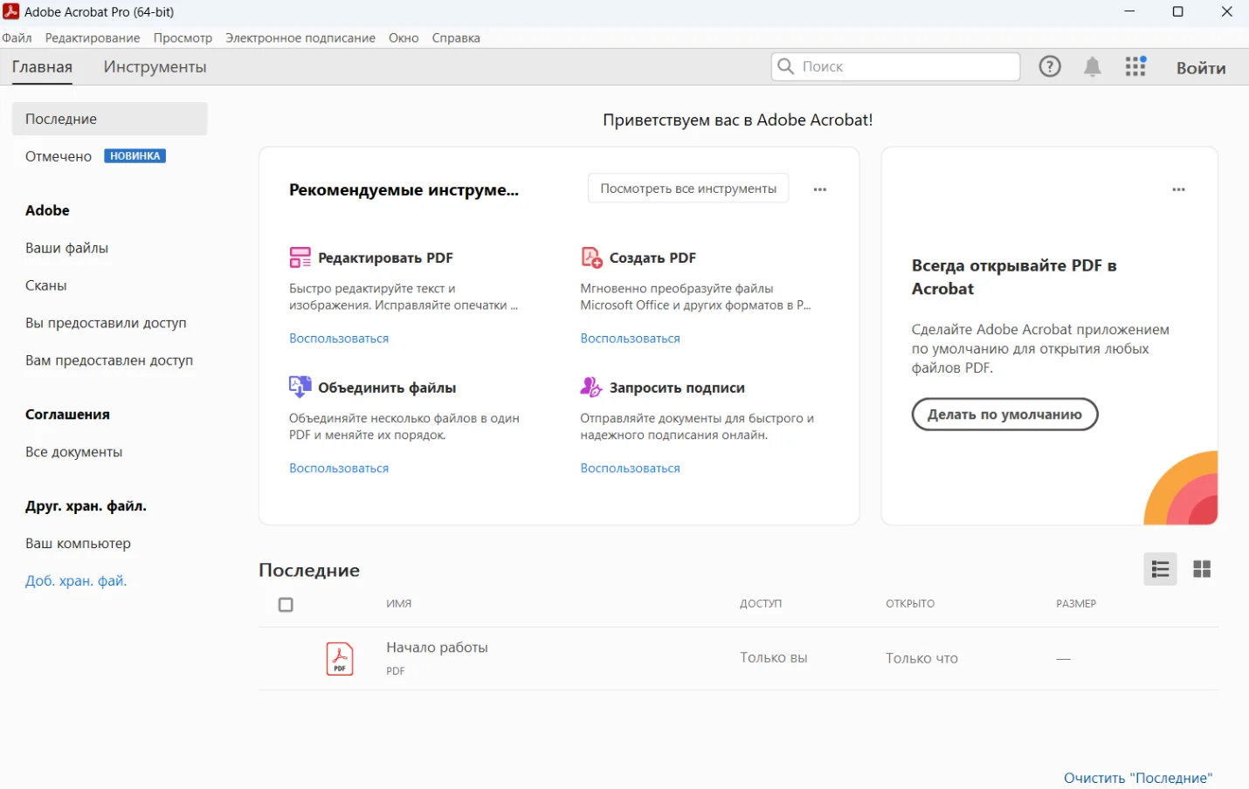
Task: Open Вы предоставили доступ in sidebar
Action: point(106,323)
